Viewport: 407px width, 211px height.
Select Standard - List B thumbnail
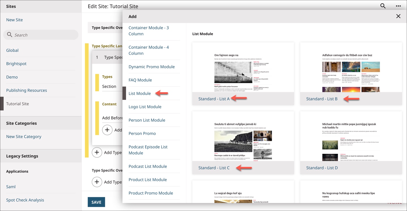[x=351, y=68]
